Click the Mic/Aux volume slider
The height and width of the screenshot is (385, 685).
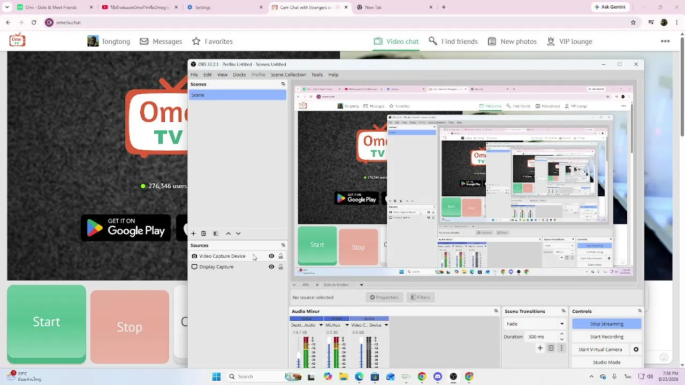(329, 351)
